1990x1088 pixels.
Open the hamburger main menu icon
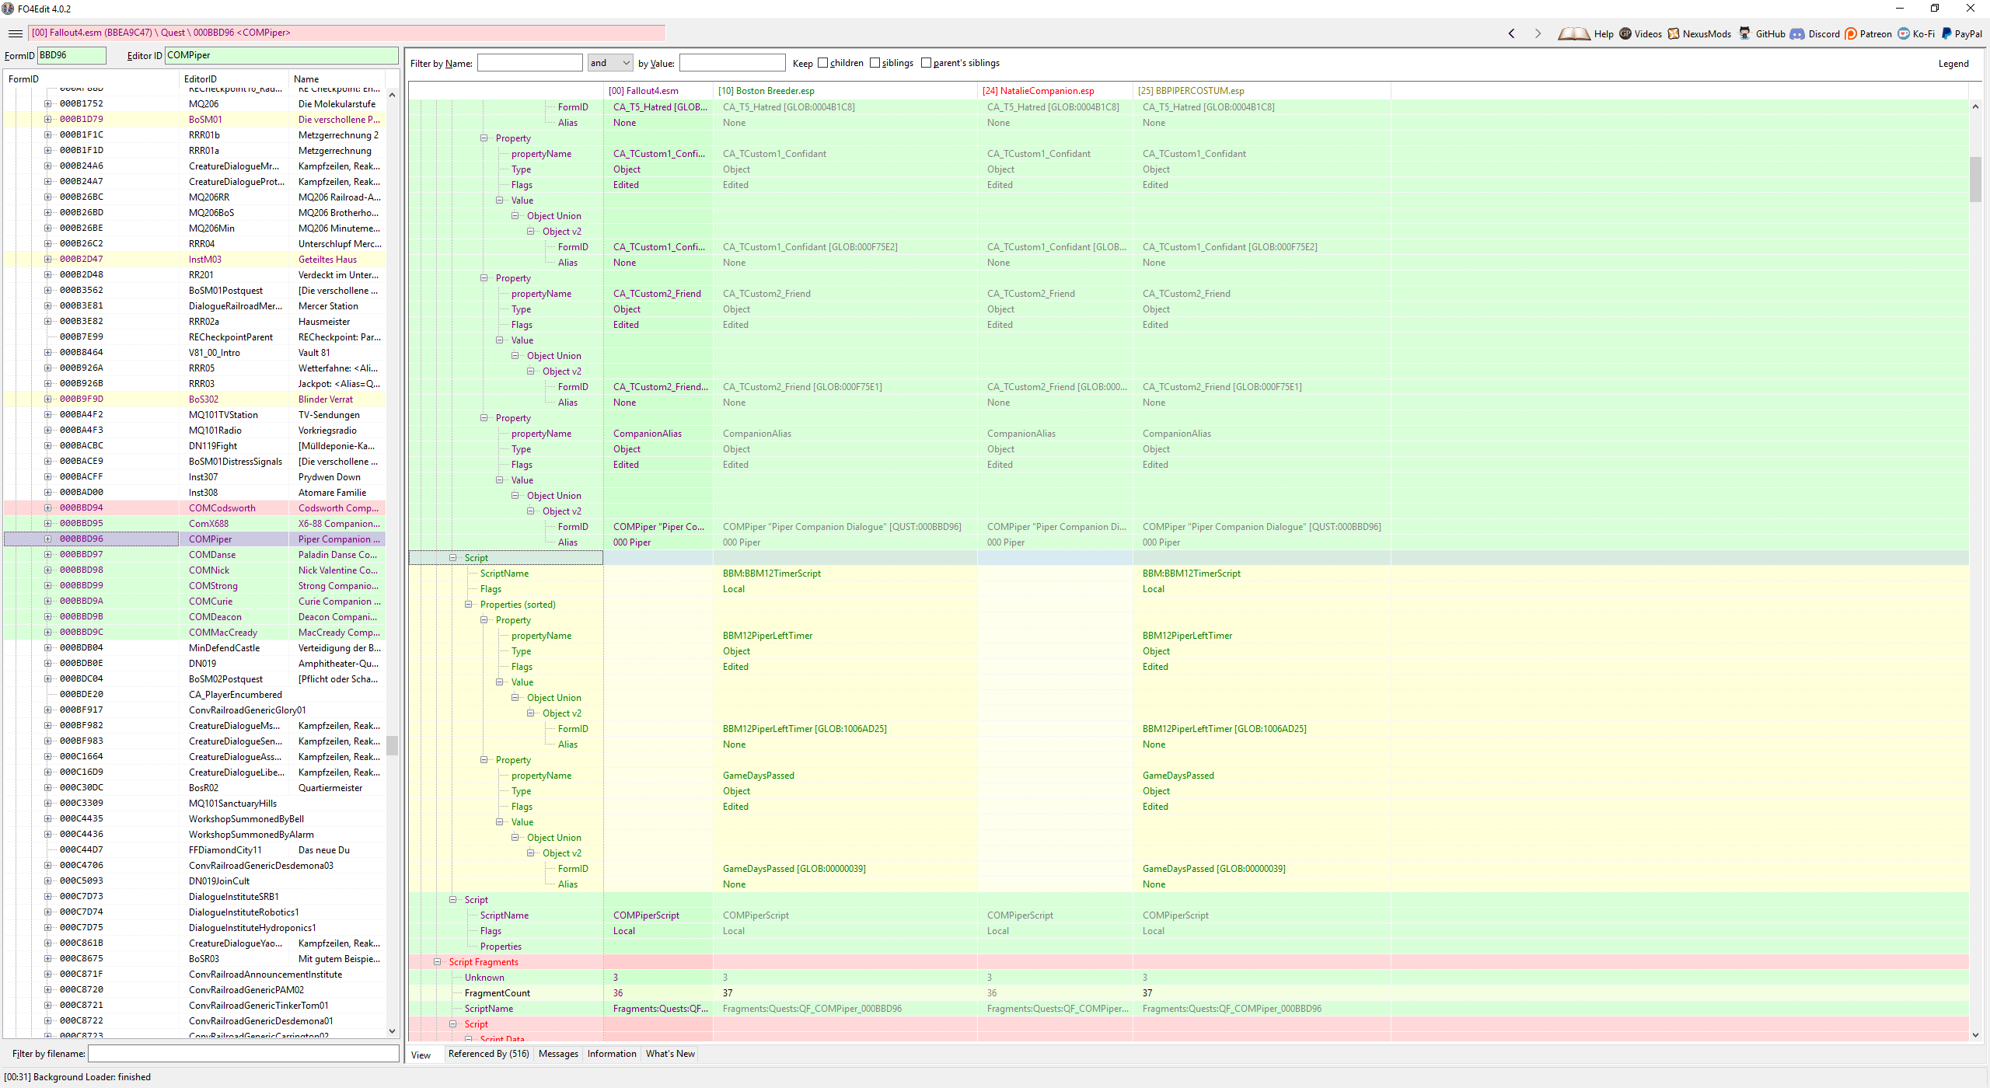(x=15, y=33)
